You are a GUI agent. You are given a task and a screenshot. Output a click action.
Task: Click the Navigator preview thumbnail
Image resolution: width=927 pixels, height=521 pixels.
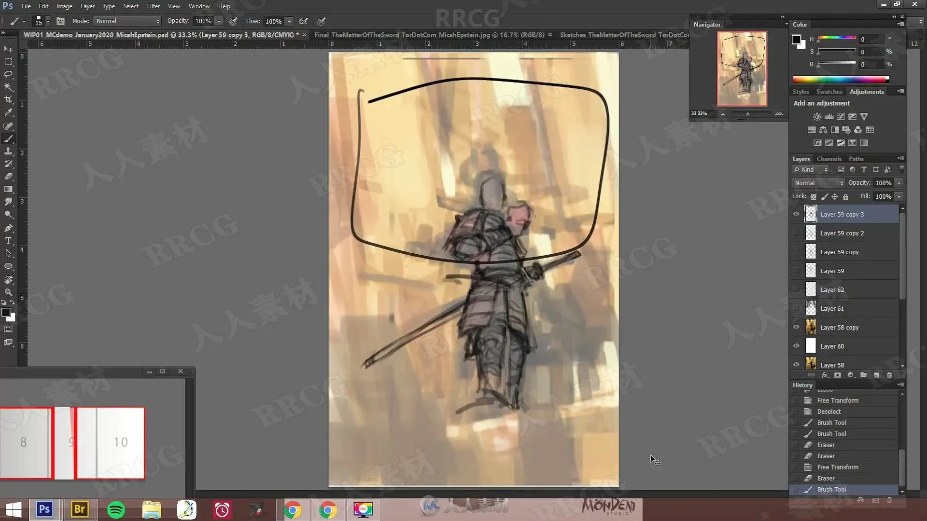(x=742, y=69)
